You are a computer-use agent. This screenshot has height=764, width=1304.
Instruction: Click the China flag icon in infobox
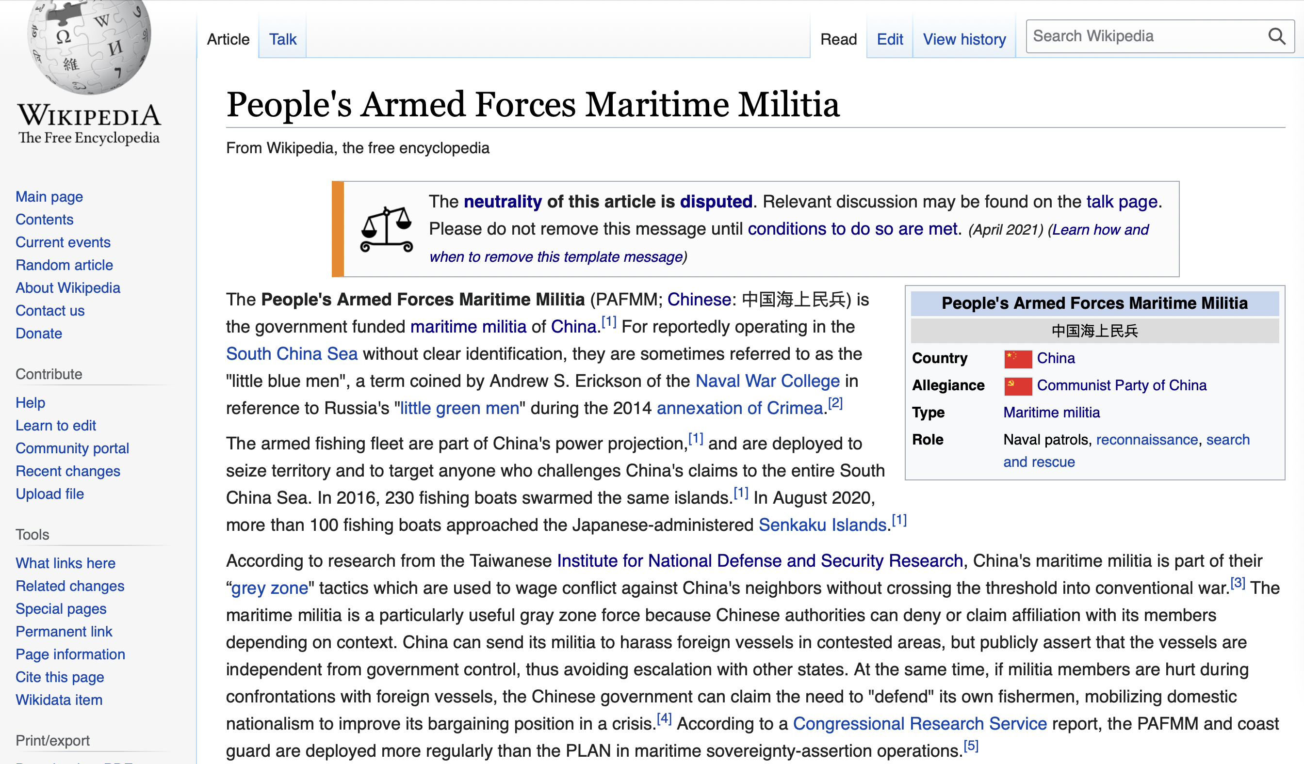(1018, 358)
